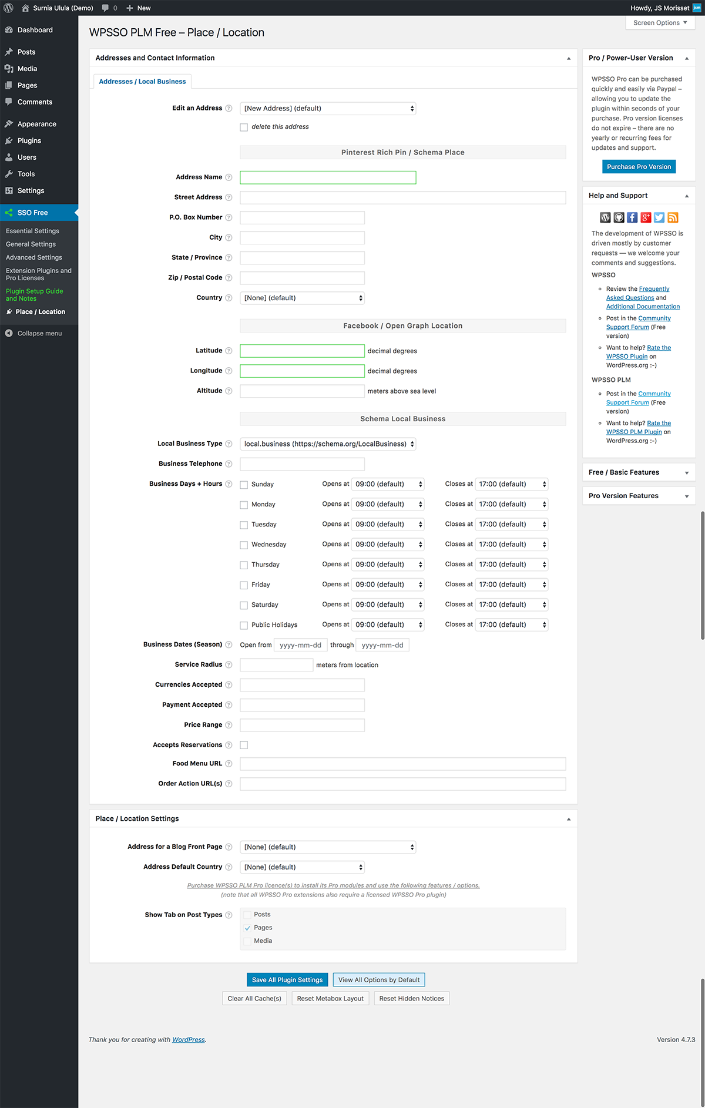Open the GitHub icon in Help and Support
The width and height of the screenshot is (705, 1108).
click(x=619, y=218)
